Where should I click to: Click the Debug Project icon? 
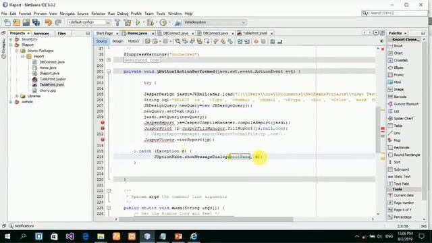click(x=150, y=22)
